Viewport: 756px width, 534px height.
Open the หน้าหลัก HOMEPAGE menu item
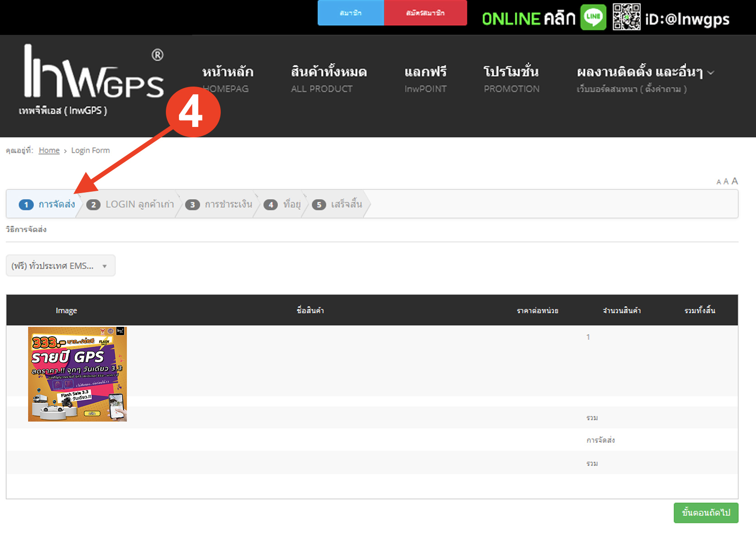(x=228, y=79)
